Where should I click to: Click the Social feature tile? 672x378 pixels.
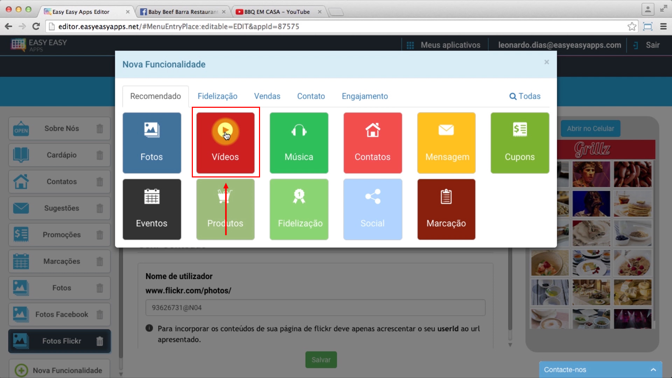tap(372, 209)
